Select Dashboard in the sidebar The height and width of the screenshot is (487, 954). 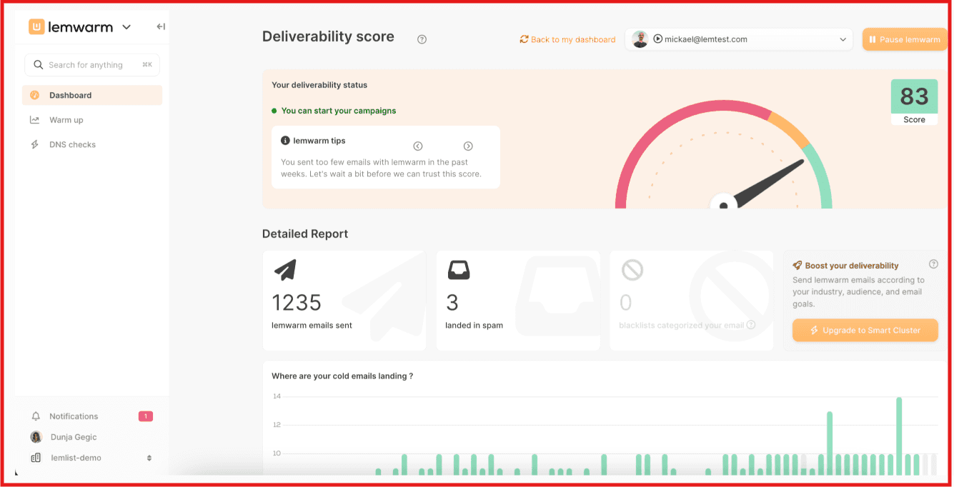(x=71, y=94)
